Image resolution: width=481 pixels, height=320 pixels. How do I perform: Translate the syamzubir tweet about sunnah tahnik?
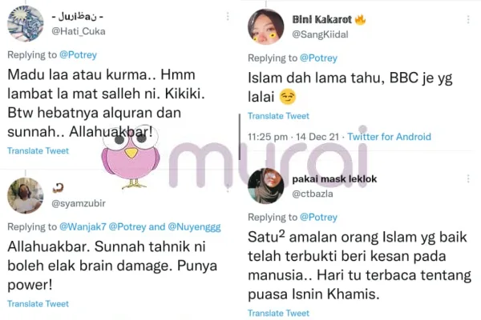click(38, 304)
